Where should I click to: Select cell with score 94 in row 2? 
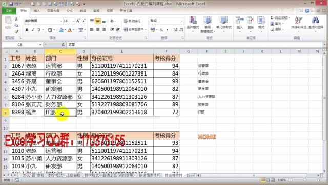pos(166,66)
